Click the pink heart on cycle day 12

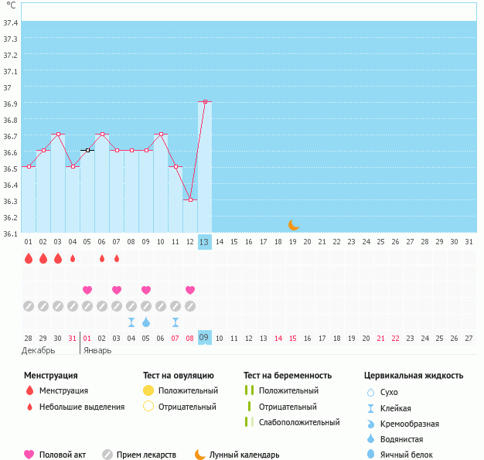pyautogui.click(x=190, y=290)
